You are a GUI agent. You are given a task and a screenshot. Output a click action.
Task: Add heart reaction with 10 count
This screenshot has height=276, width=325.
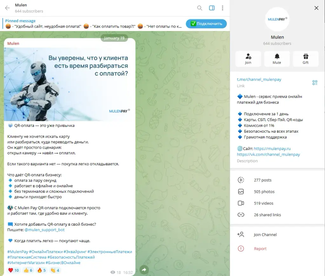tap(13, 270)
